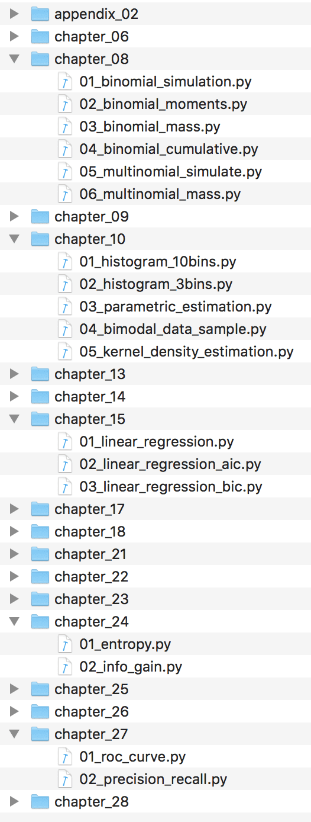Expand the chapter_28 folder
Image resolution: width=311 pixels, height=822 pixels.
point(15,802)
